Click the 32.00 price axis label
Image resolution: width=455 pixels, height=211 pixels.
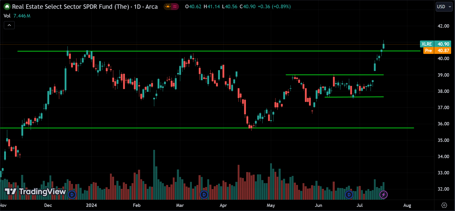coord(443,189)
